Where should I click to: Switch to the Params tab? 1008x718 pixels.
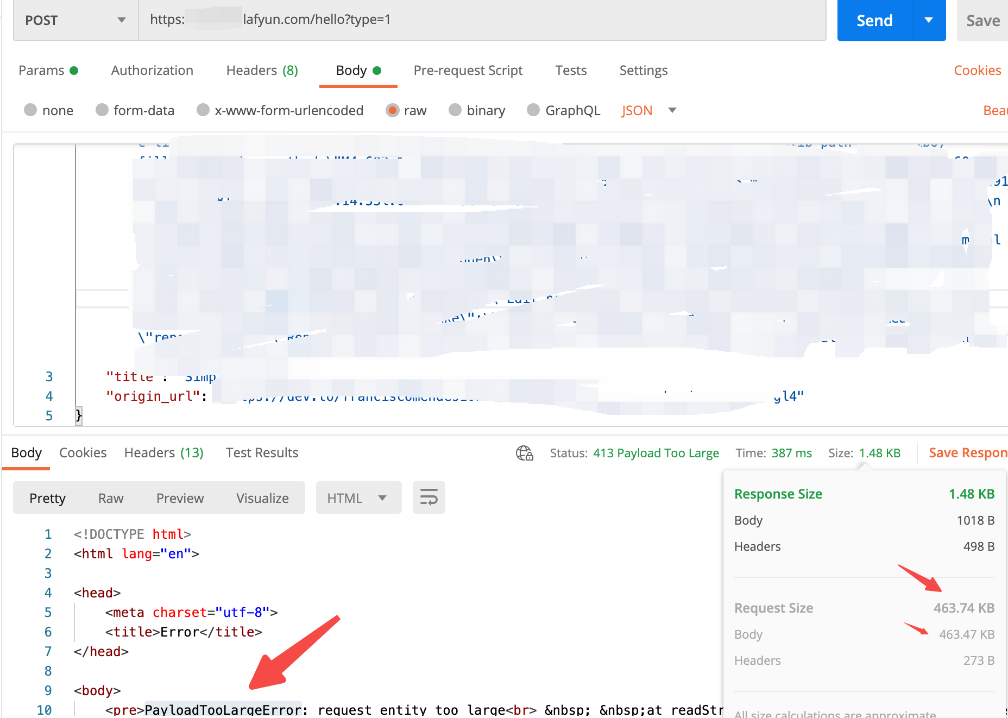[x=48, y=71]
